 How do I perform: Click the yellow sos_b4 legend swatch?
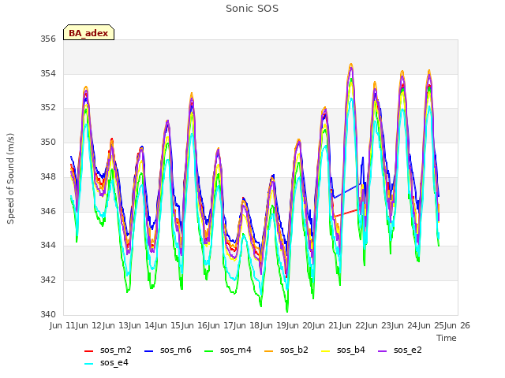click(326, 351)
